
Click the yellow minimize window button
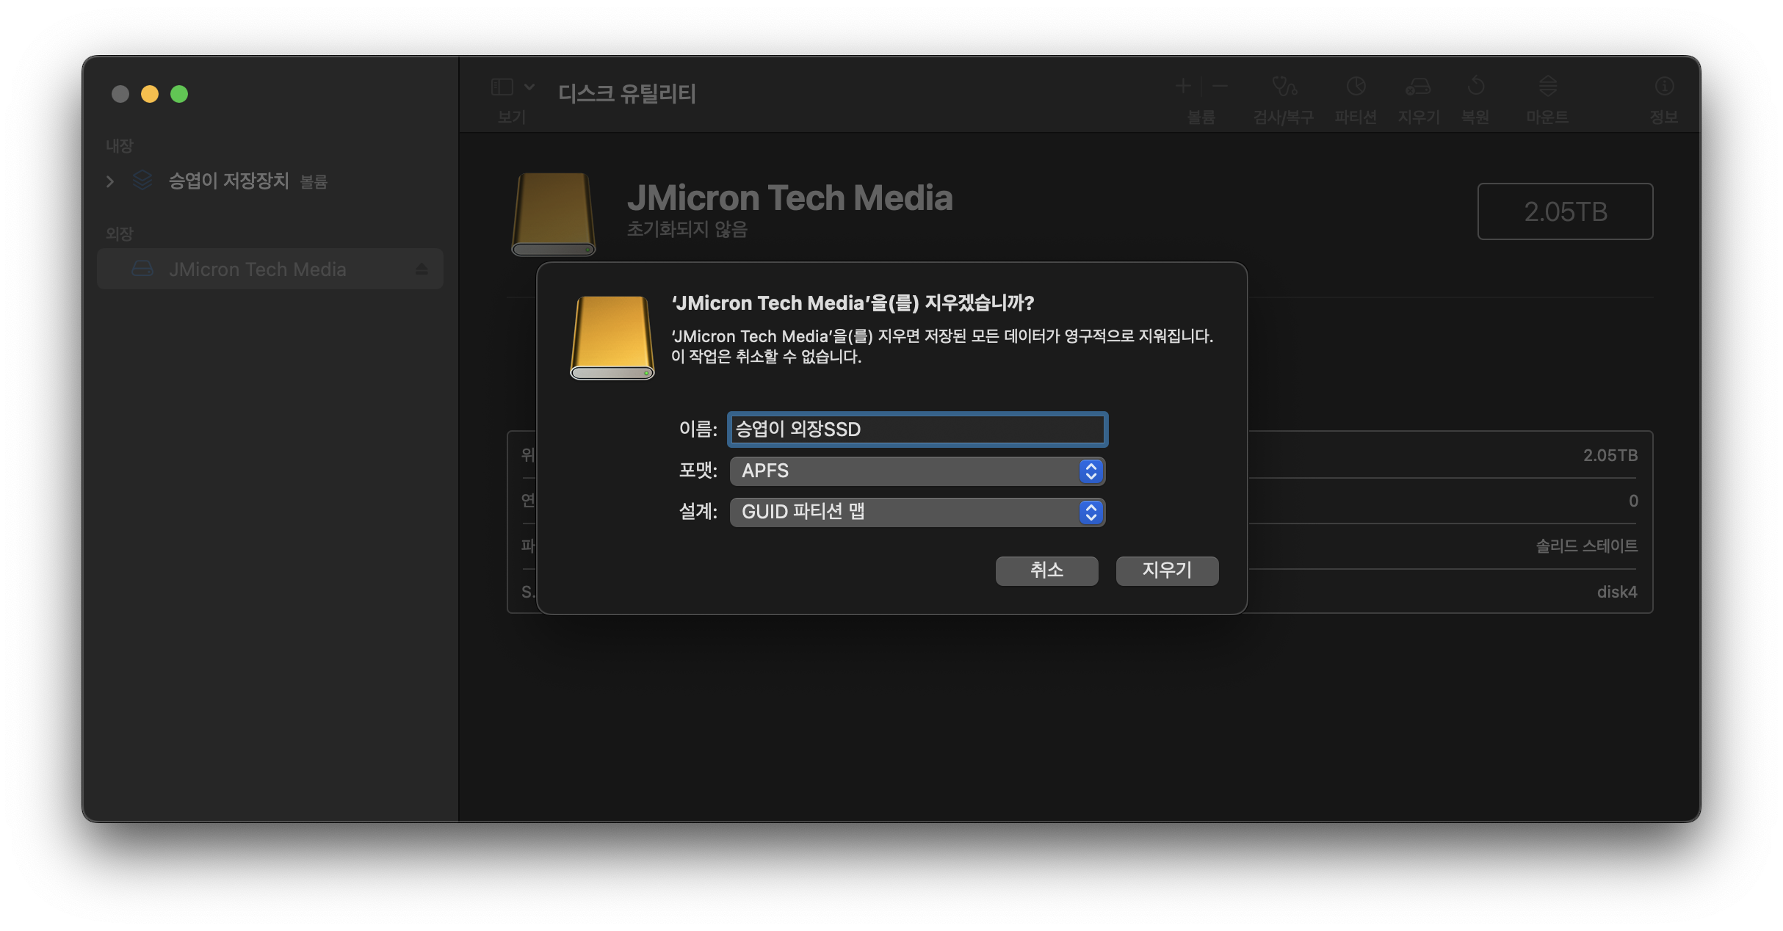click(x=150, y=94)
